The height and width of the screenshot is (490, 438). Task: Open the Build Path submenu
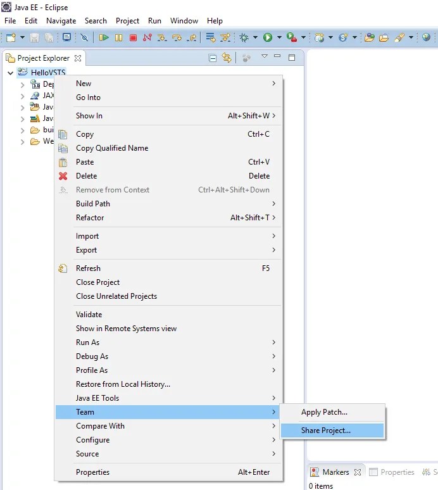[x=169, y=204]
